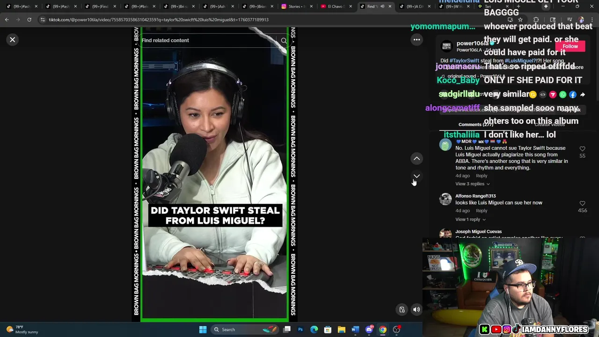Click the Find related content search field

[x=208, y=40]
